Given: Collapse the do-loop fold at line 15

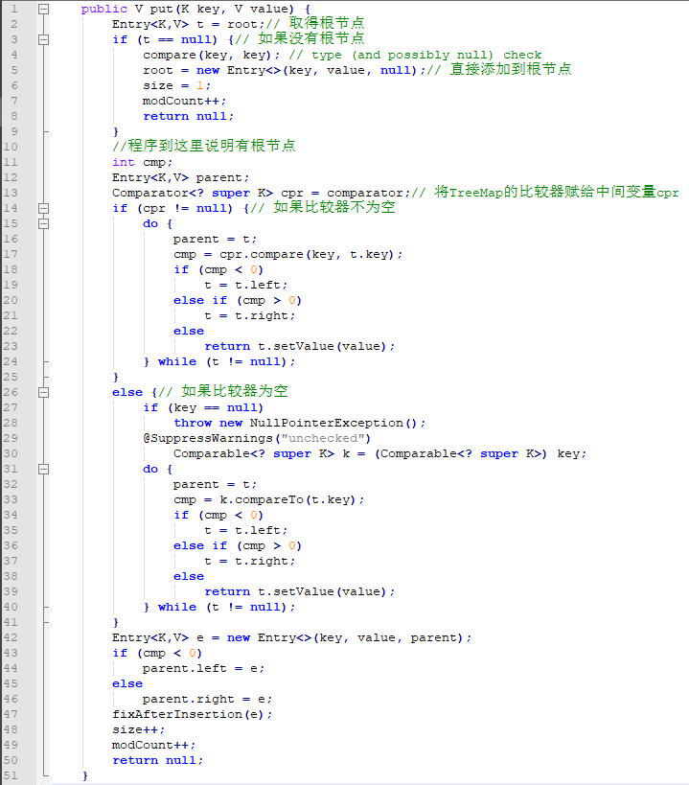Looking at the screenshot, I should click(x=44, y=223).
